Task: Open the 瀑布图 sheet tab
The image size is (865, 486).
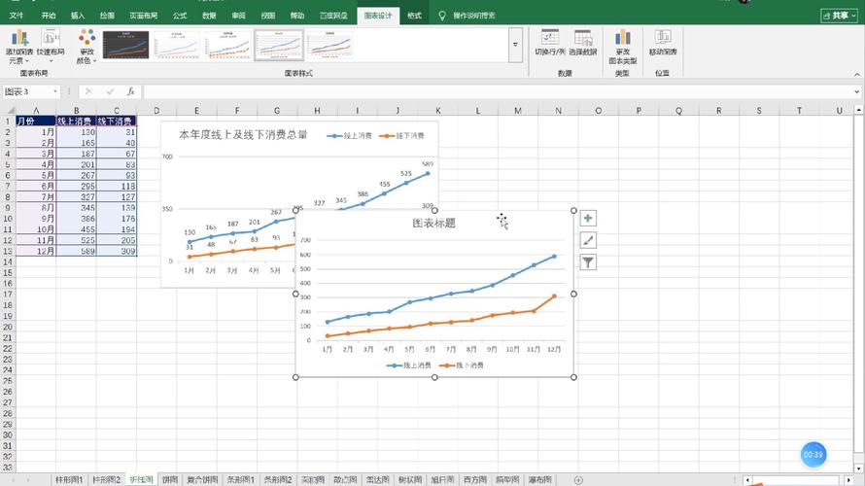Action: pos(540,480)
